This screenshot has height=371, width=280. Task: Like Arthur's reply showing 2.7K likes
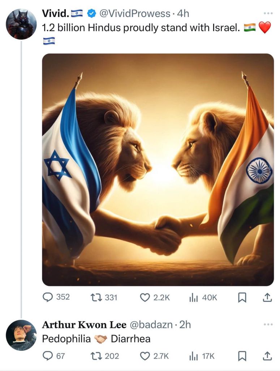[145, 356]
